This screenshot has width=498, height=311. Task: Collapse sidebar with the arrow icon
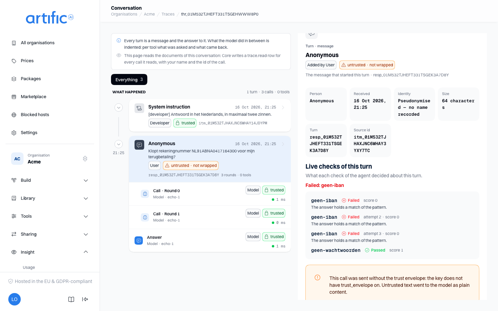pyautogui.click(x=85, y=299)
